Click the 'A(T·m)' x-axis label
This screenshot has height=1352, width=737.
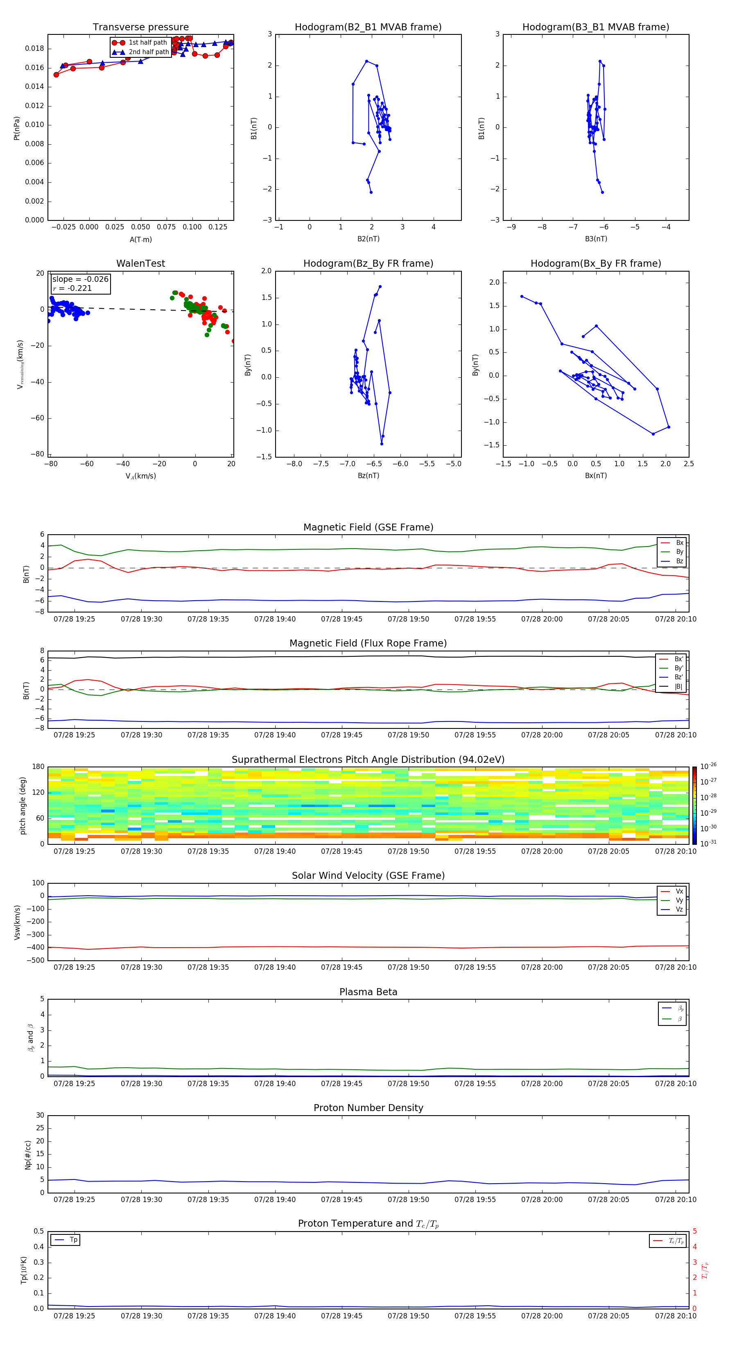[x=140, y=240]
